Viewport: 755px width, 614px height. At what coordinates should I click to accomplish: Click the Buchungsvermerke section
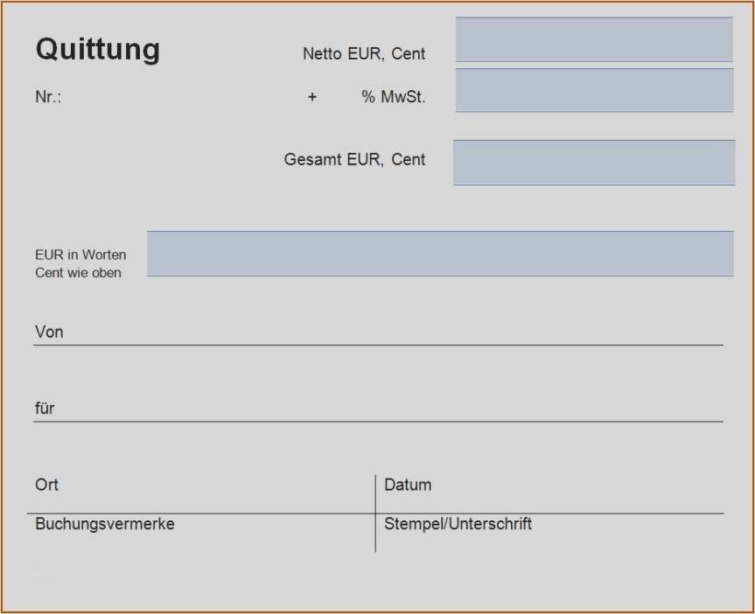104,524
